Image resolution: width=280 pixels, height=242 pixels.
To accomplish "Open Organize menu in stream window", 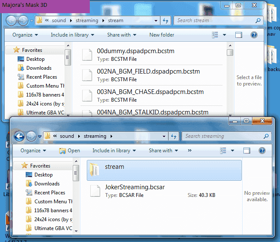I will [x=25, y=35].
